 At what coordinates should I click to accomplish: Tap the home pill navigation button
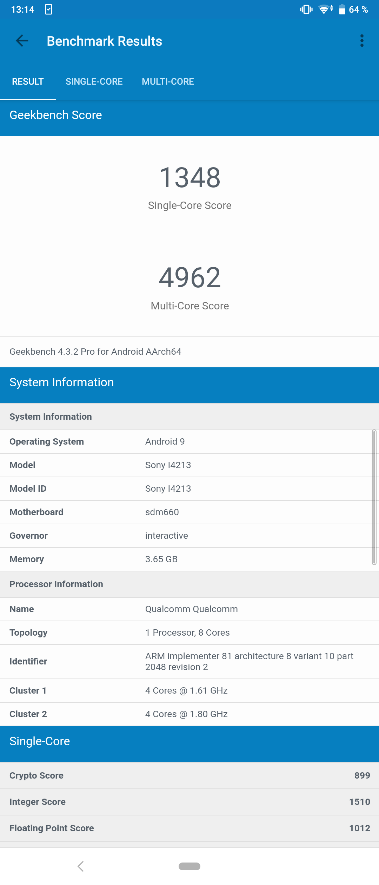(x=189, y=866)
